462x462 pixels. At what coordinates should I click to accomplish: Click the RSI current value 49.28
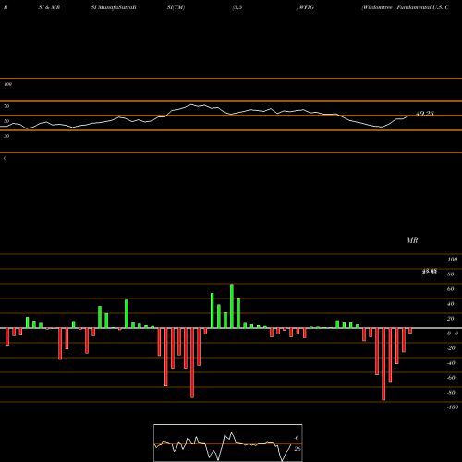click(x=425, y=114)
